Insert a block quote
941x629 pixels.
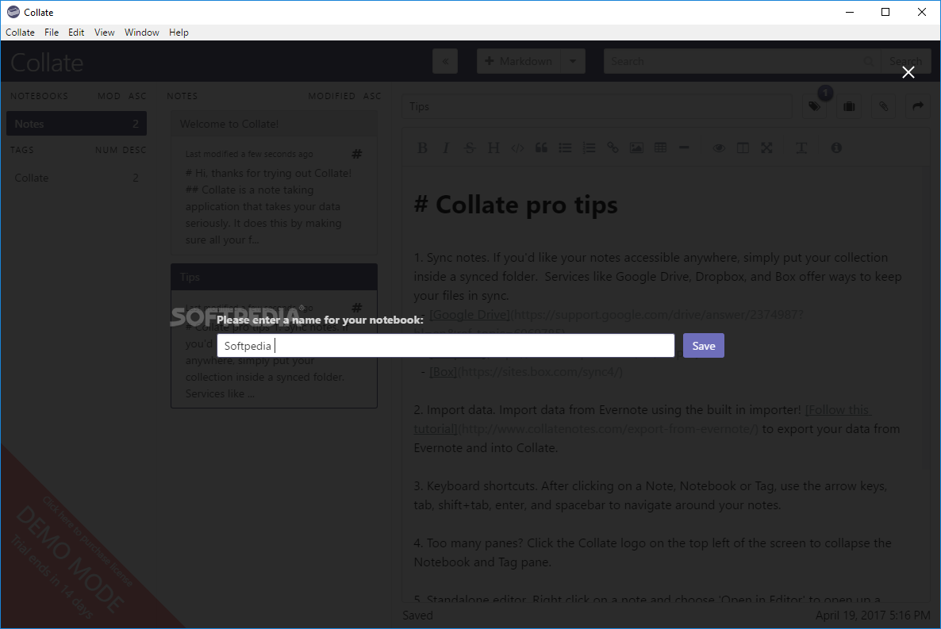[541, 148]
